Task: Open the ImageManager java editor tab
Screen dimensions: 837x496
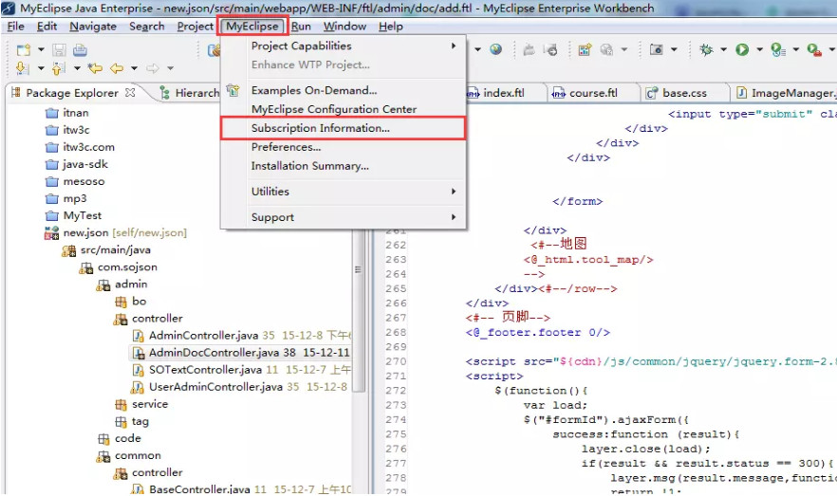Action: pos(785,93)
